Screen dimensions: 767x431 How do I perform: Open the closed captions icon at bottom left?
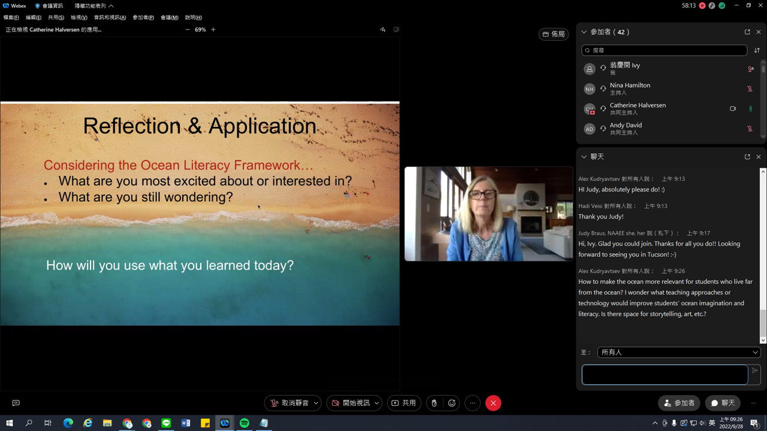coord(16,403)
